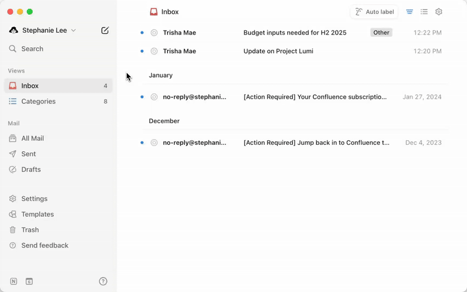Click the filter lines icon in header
Screen dimensions: 467x292
pos(410,12)
